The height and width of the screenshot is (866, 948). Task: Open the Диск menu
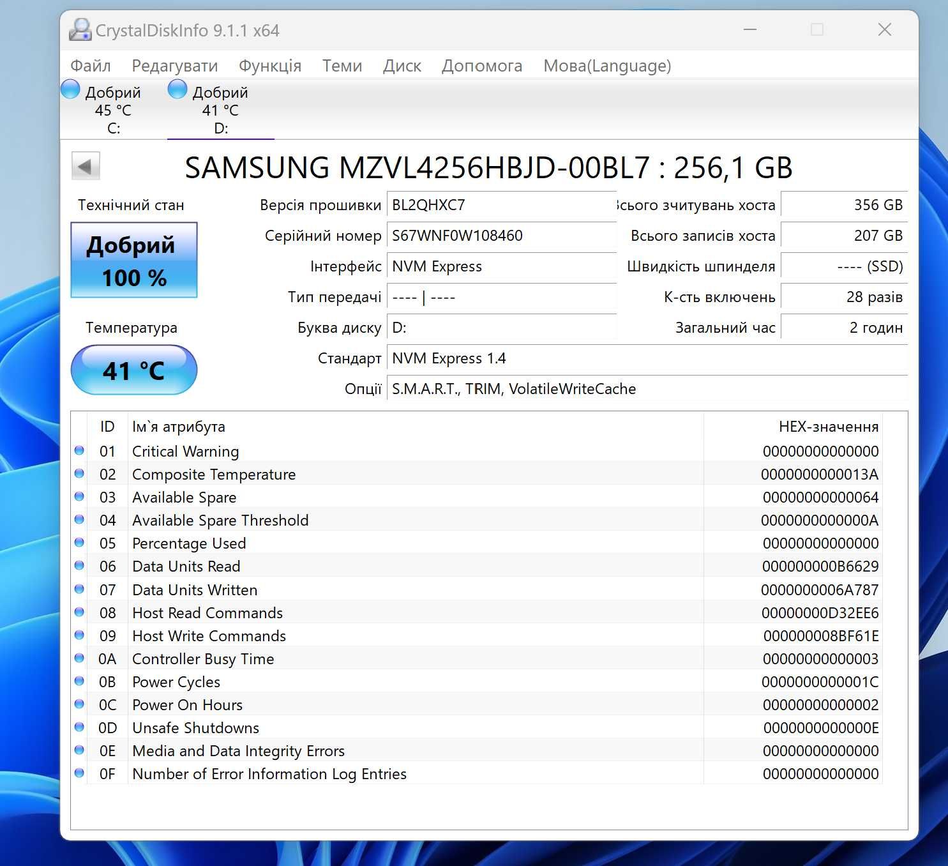point(402,66)
